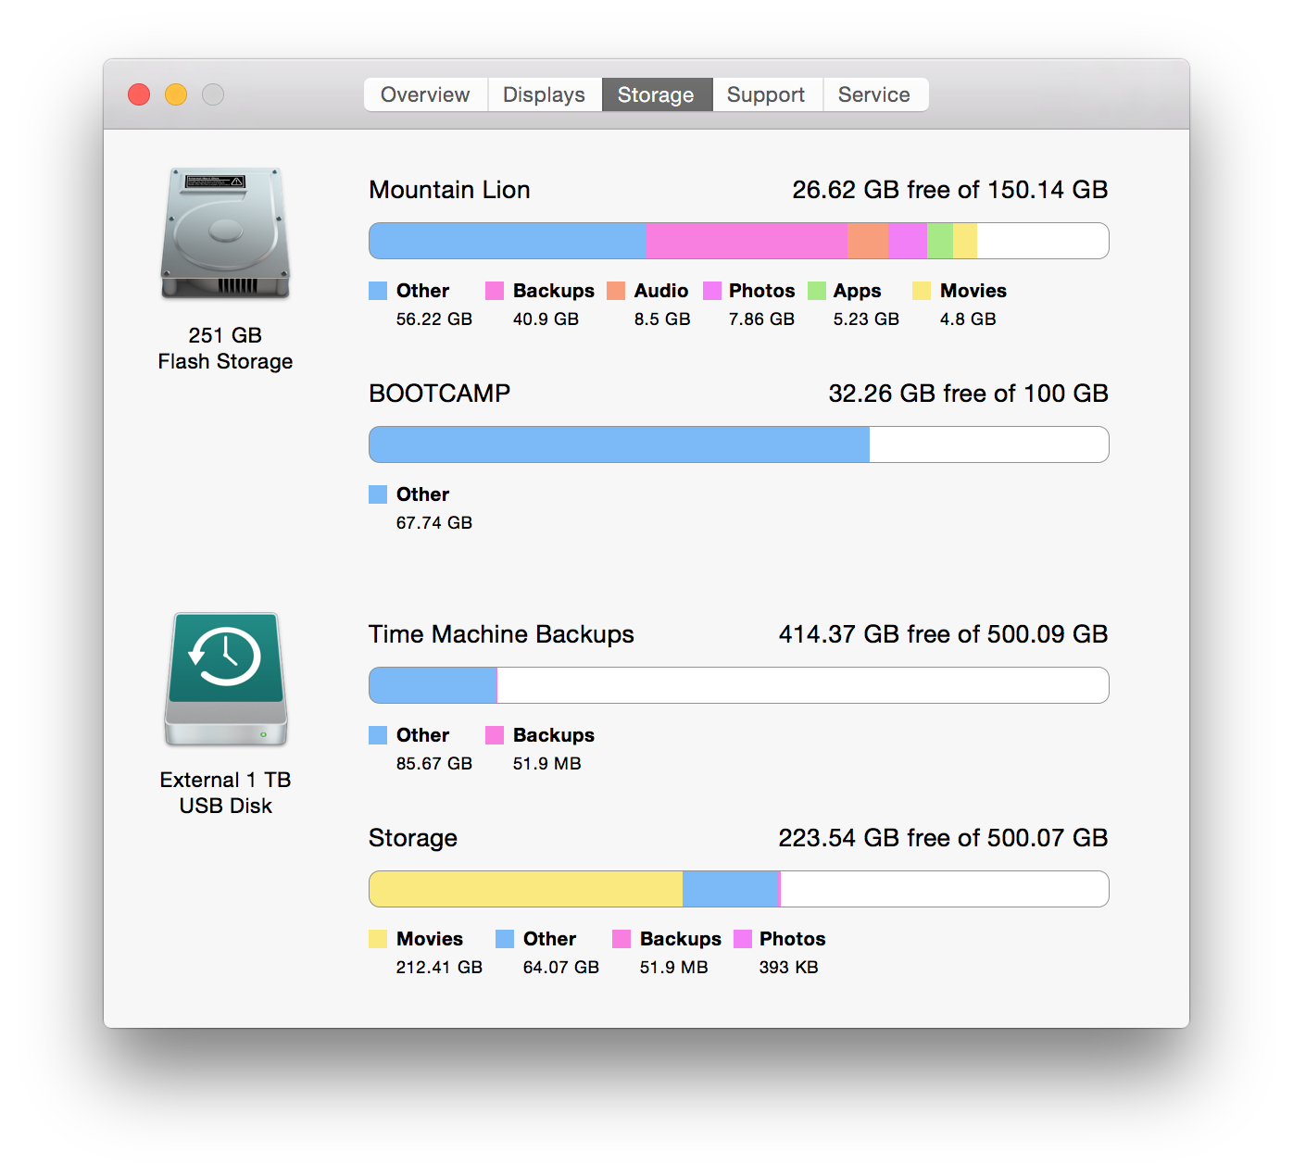Click Mountain Lion Other blue swatch

(378, 291)
